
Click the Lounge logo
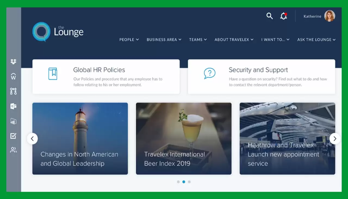[x=57, y=32]
